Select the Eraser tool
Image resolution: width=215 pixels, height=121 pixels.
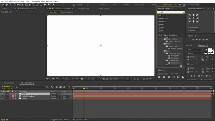45,5
